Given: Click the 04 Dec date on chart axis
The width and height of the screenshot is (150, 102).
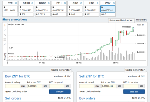Looking at the screenshot, I should pyautogui.click(x=42, y=63).
